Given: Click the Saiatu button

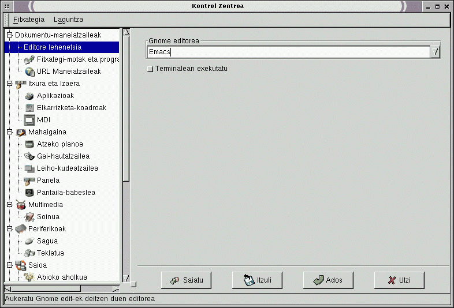Looking at the screenshot, I should (186, 280).
